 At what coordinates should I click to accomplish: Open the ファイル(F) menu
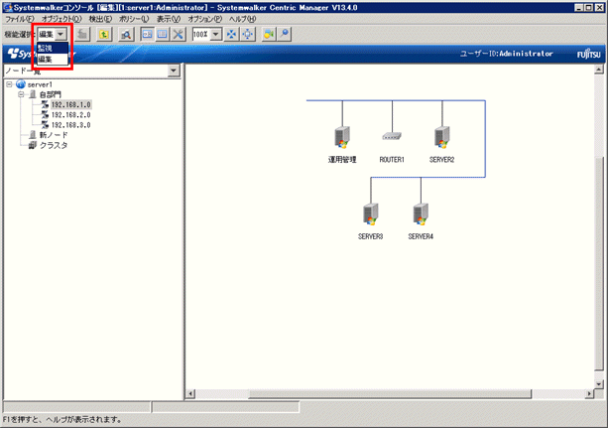coord(20,19)
